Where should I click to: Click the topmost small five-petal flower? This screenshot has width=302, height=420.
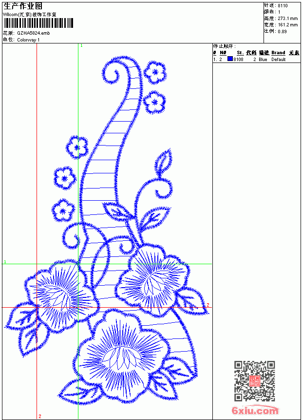[155, 72]
